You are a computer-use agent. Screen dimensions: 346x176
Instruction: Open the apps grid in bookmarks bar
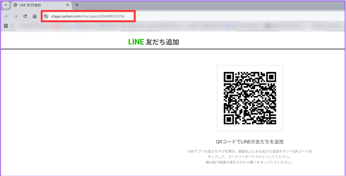tap(6, 26)
